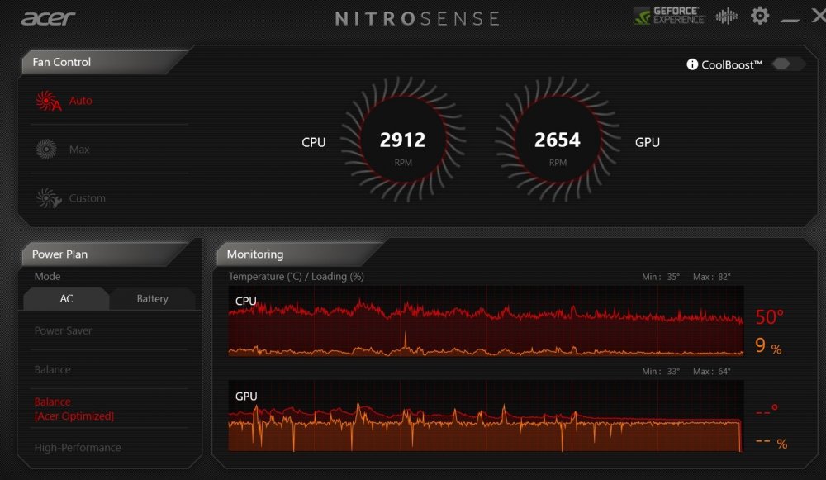Image resolution: width=826 pixels, height=480 pixels.
Task: Click the audio waveform icon
Action: coord(727,17)
